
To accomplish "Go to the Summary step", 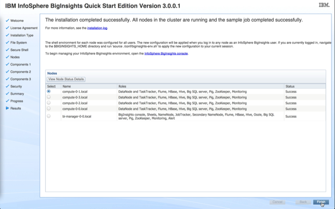I will pos(17,94).
